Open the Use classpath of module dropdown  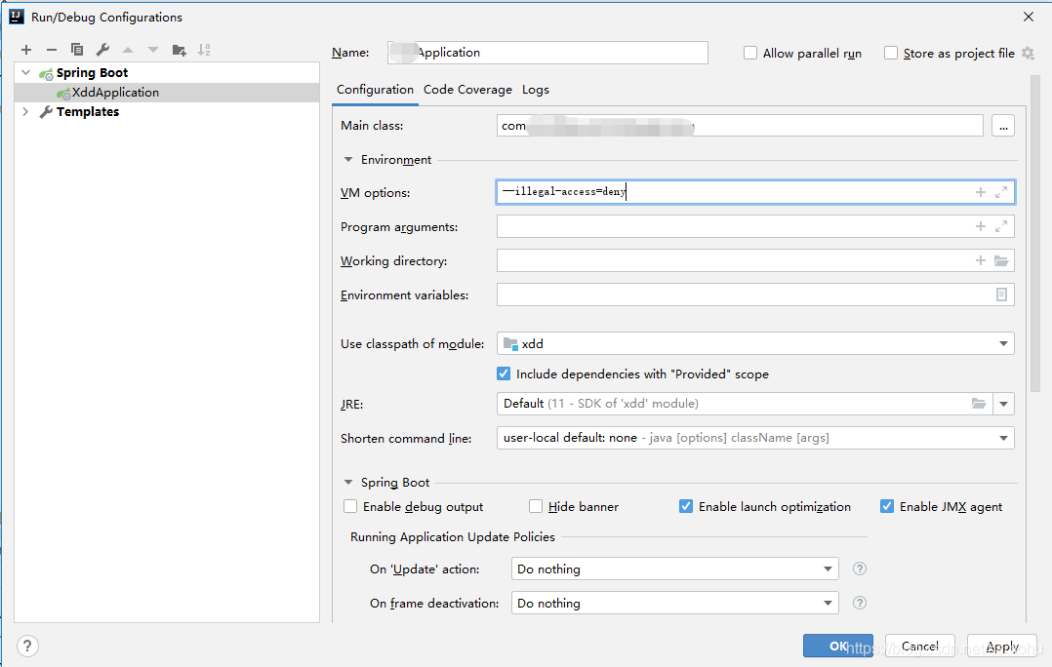coord(755,344)
